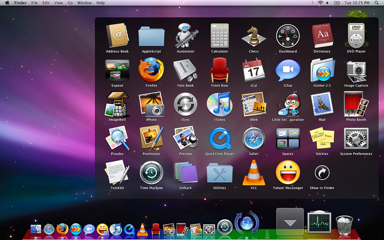Open Activity Monitor in the Dock
This screenshot has height=240, width=384.
[x=319, y=222]
